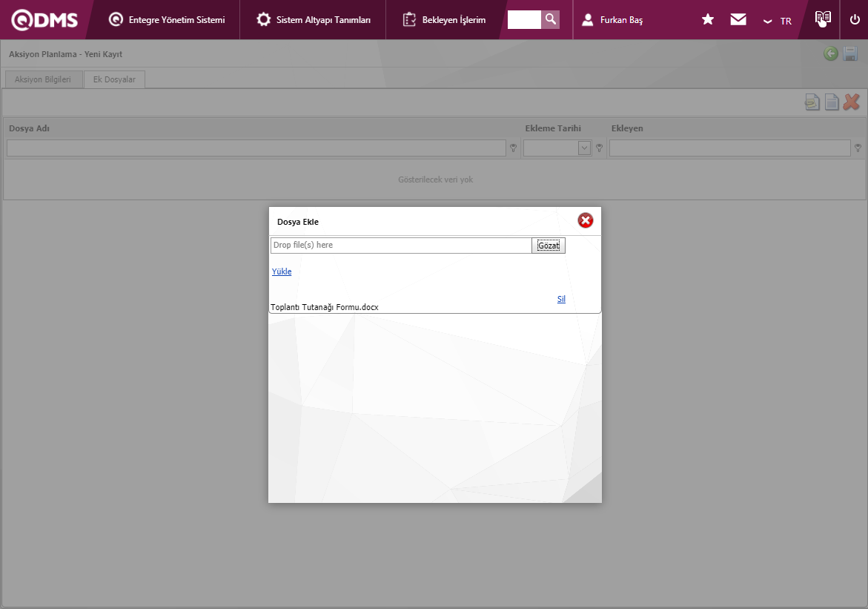This screenshot has height=609, width=868.
Task: Open the Entegre Yönetim Sistemi menu
Action: (167, 20)
